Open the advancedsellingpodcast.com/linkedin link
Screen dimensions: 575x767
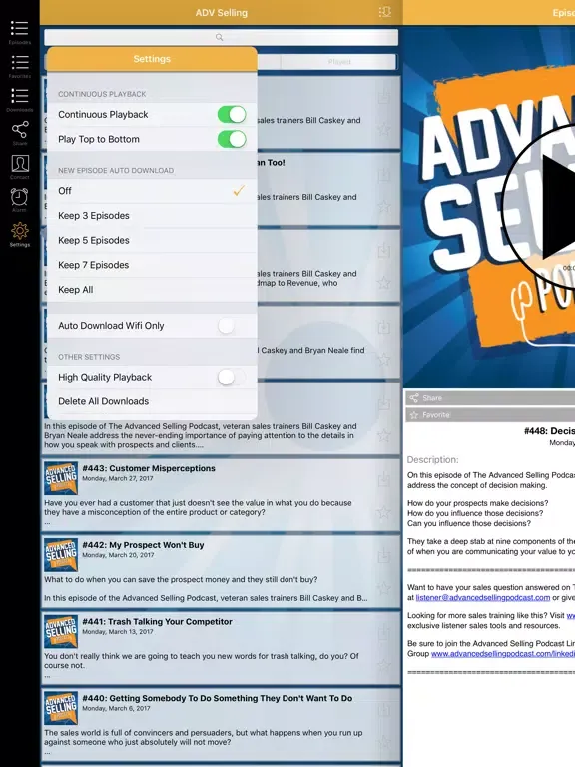tap(503, 653)
